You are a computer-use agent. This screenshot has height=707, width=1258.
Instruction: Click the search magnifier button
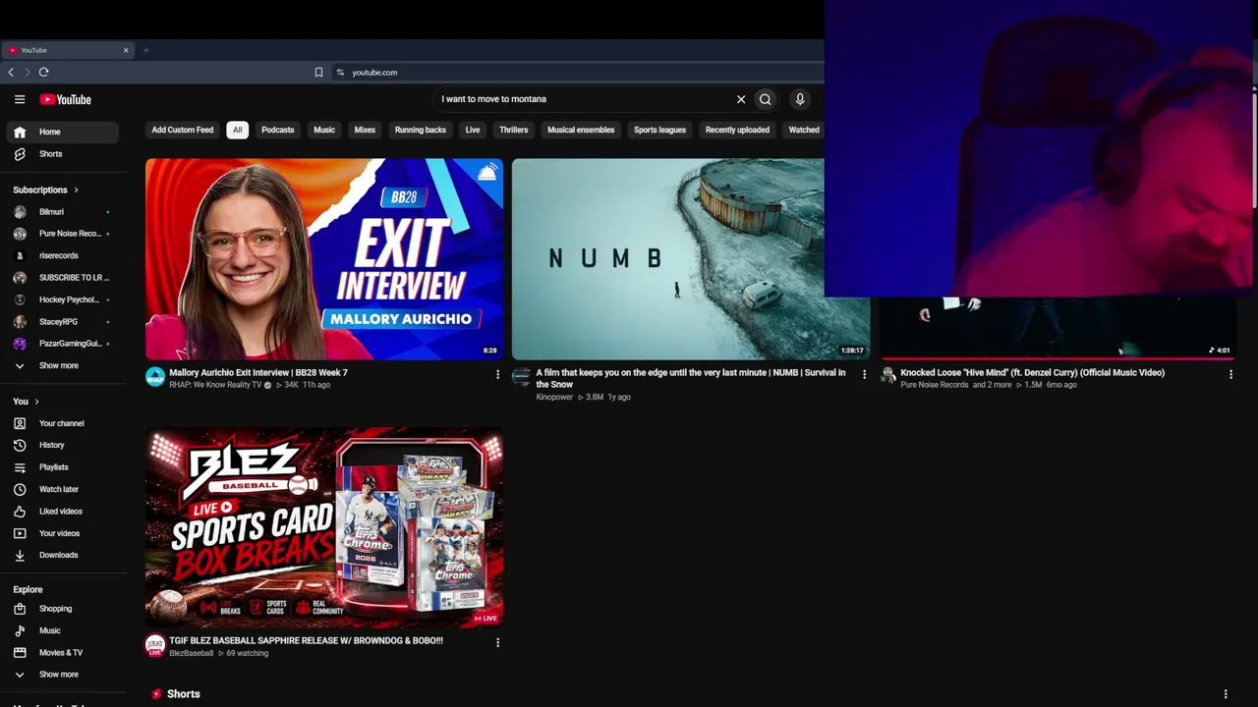click(766, 99)
